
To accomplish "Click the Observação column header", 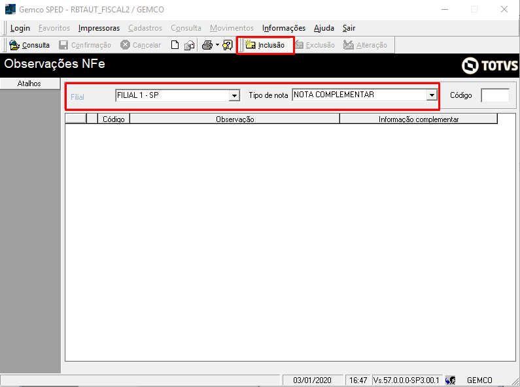I will point(235,119).
